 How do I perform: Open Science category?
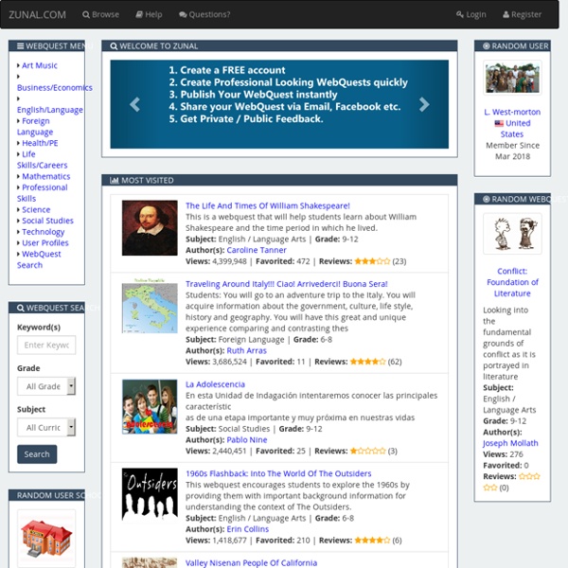[36, 210]
